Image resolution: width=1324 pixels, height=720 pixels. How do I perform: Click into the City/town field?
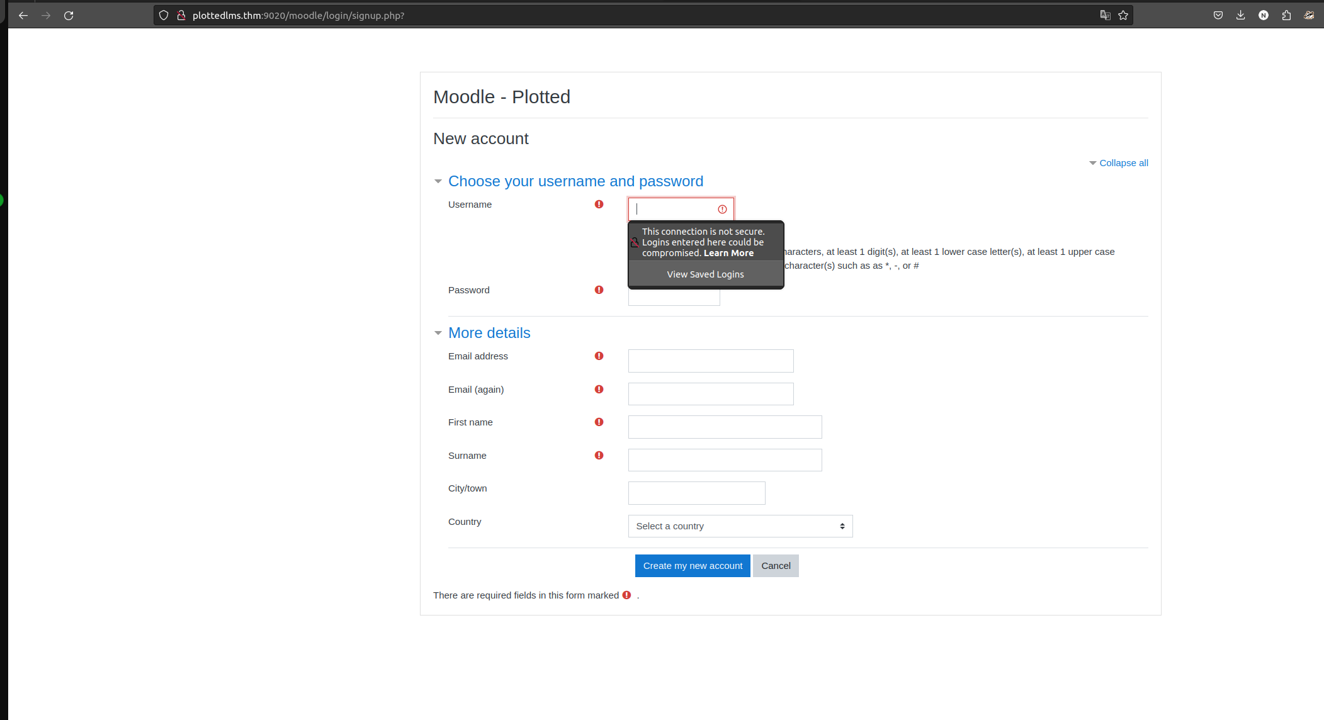point(696,493)
